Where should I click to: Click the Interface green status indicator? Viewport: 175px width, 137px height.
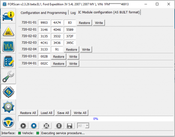[x=19, y=133]
